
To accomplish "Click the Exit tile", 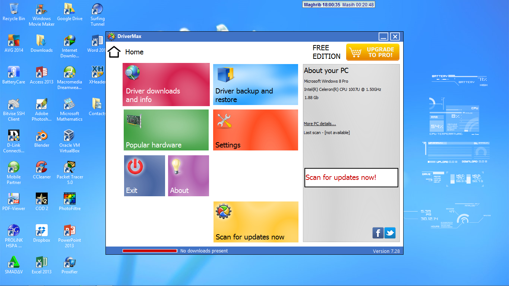I will pos(145,176).
